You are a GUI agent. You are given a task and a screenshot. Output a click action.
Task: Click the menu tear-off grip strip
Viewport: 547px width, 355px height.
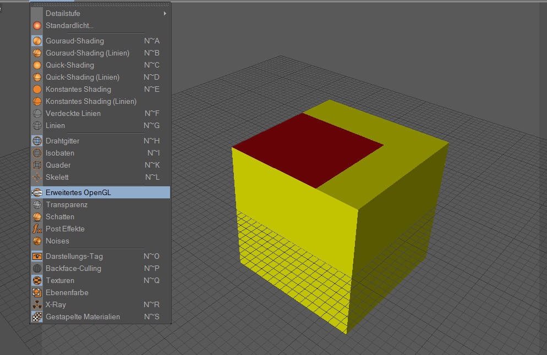pyautogui.click(x=101, y=4)
